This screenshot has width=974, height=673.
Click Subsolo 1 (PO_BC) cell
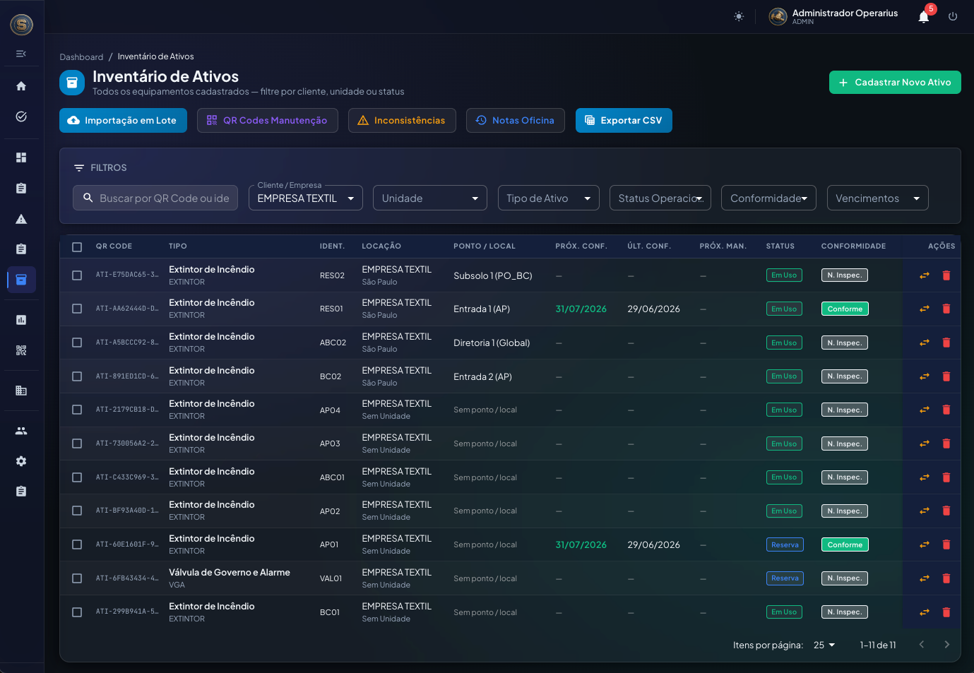[493, 275]
